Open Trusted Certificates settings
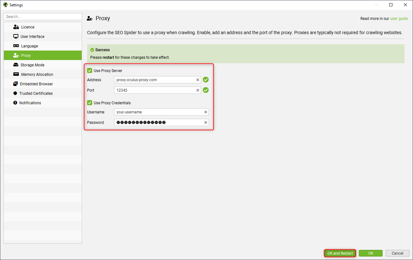Screen dimensions: 413x260 pyautogui.click(x=43, y=93)
